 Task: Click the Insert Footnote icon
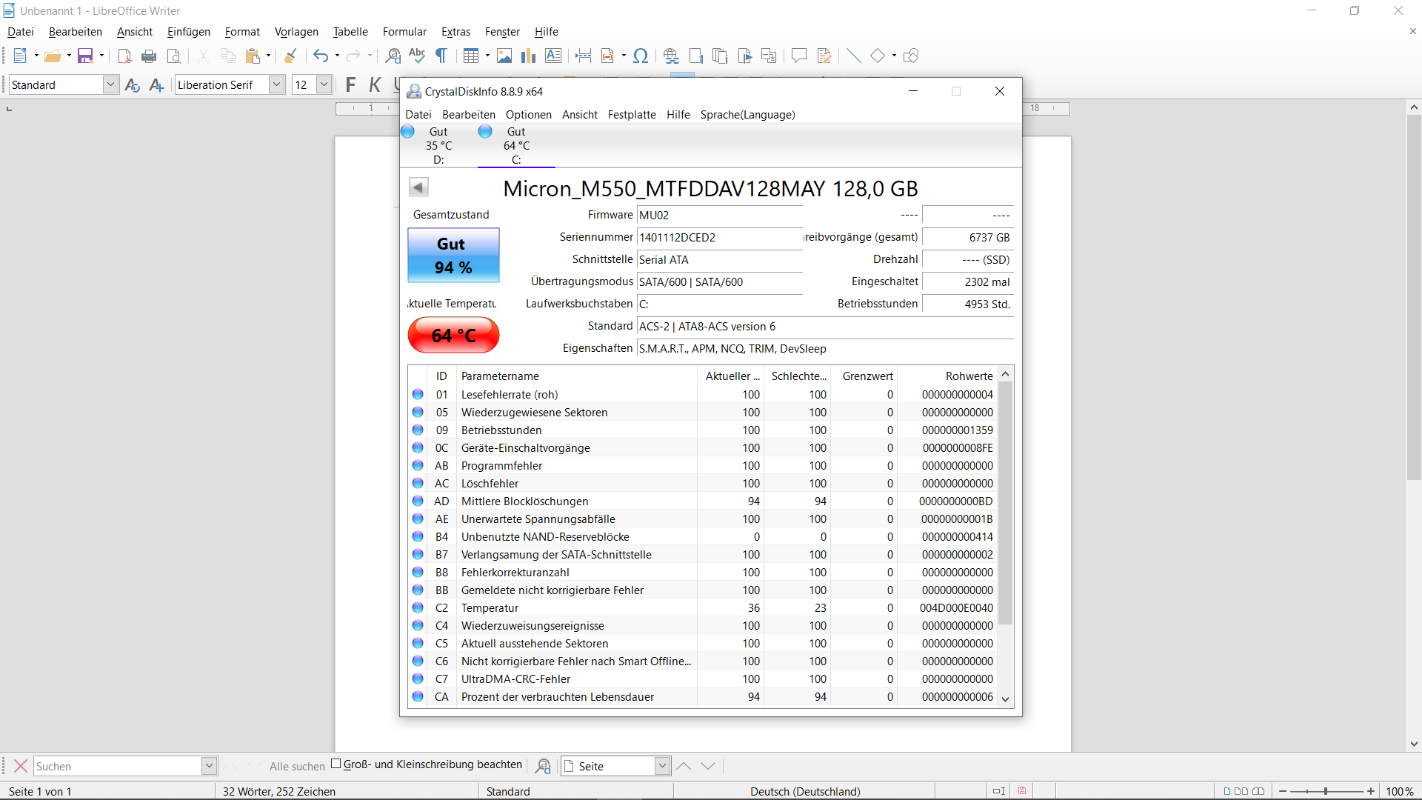695,56
